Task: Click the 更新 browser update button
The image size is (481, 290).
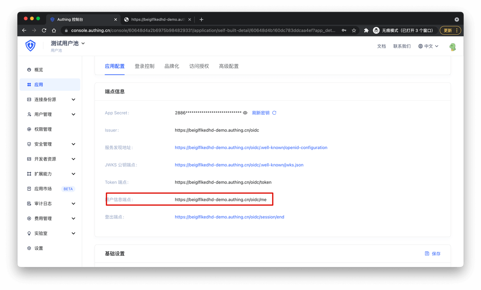Action: pos(450,30)
